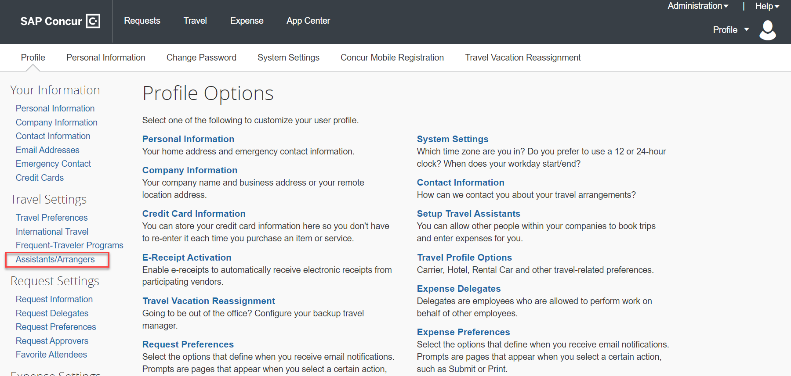
Task: Expand the Administration dropdown menu
Action: point(698,6)
